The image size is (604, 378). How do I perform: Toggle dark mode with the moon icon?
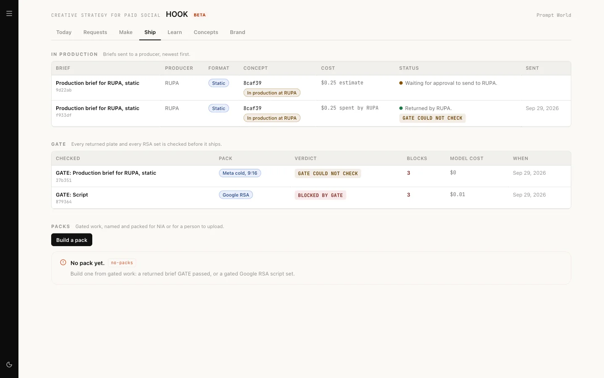pyautogui.click(x=9, y=365)
